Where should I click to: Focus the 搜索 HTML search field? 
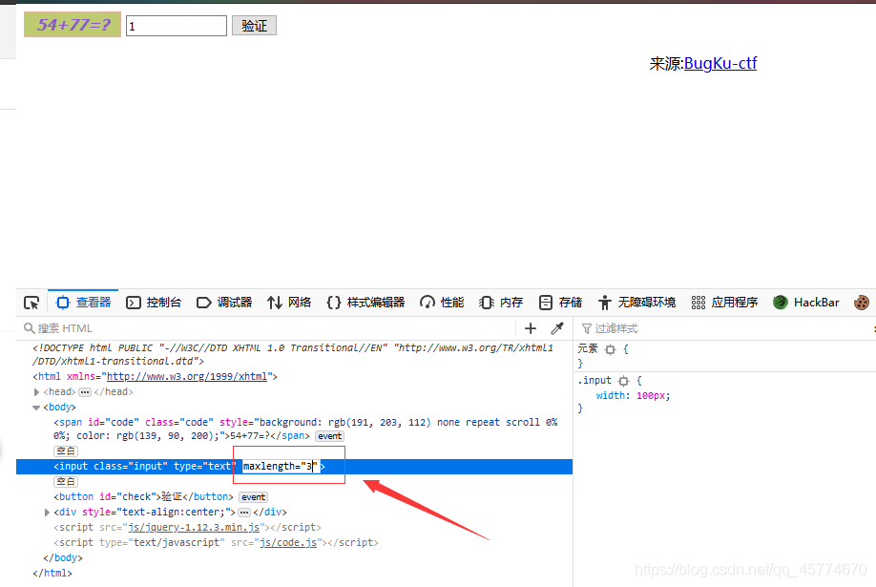pos(268,328)
